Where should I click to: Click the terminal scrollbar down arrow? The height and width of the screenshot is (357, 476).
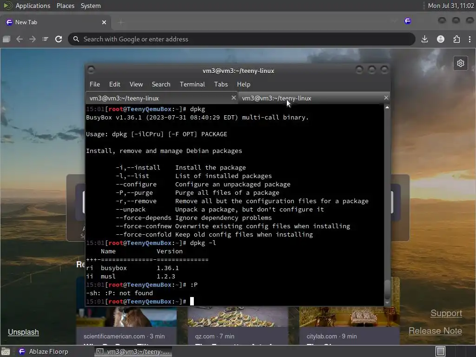pyautogui.click(x=387, y=303)
